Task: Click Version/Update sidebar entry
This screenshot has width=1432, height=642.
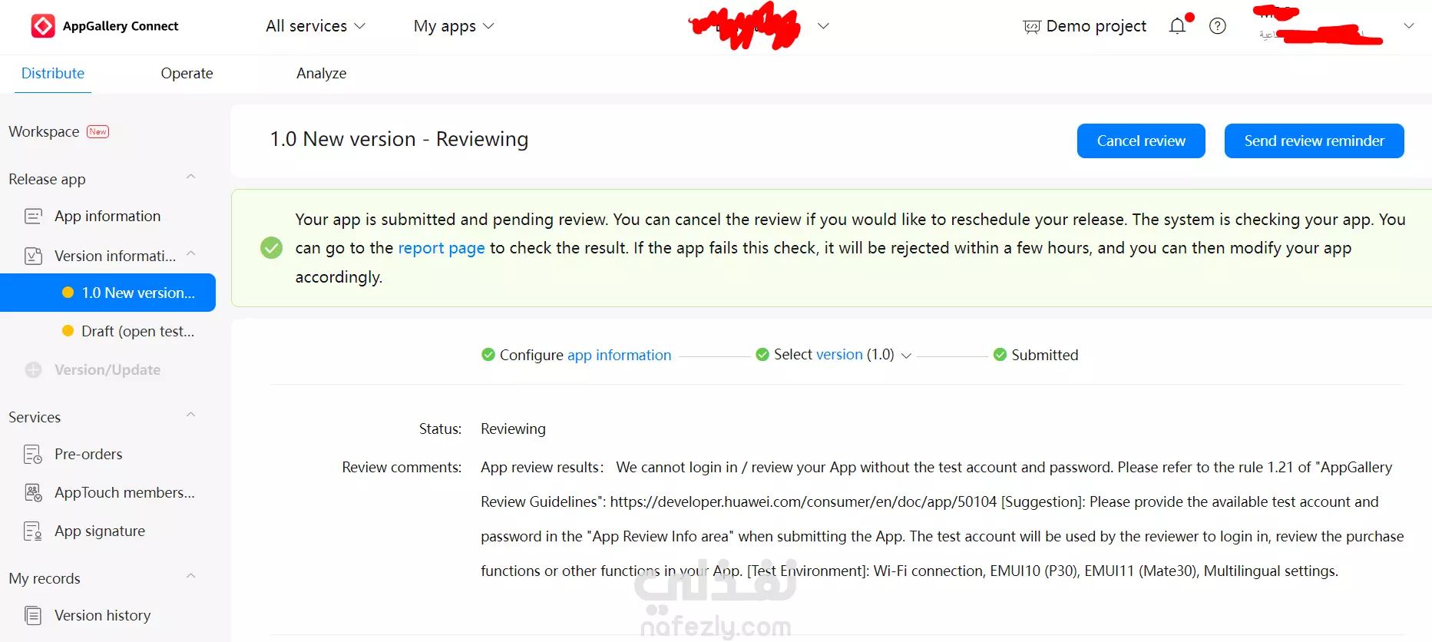Action: click(x=107, y=370)
